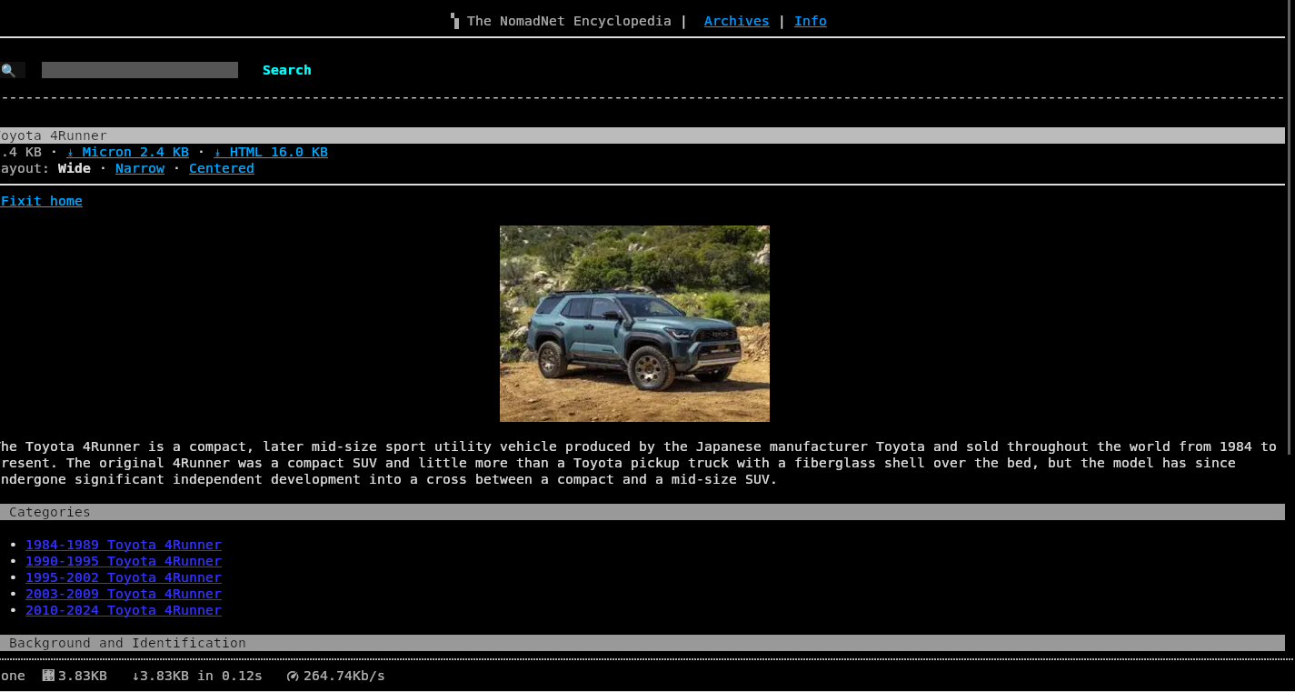Open 1984-1989 Toyota 4Runner category
The image size is (1295, 692).
tap(124, 545)
